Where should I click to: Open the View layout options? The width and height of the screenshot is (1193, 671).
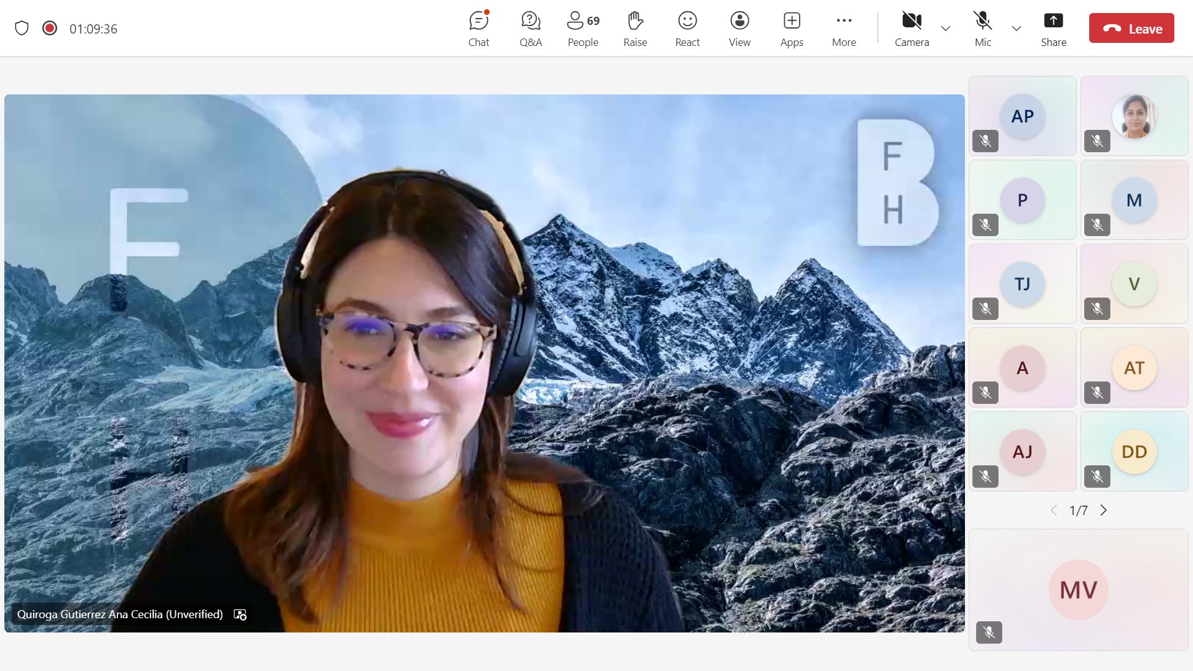click(x=739, y=29)
